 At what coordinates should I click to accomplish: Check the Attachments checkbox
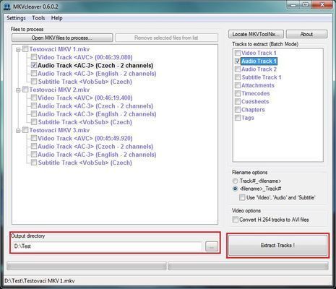(x=238, y=85)
